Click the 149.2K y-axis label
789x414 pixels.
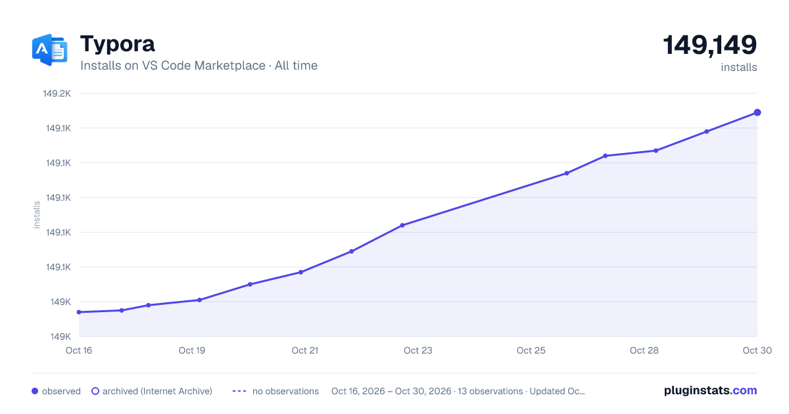pyautogui.click(x=57, y=93)
